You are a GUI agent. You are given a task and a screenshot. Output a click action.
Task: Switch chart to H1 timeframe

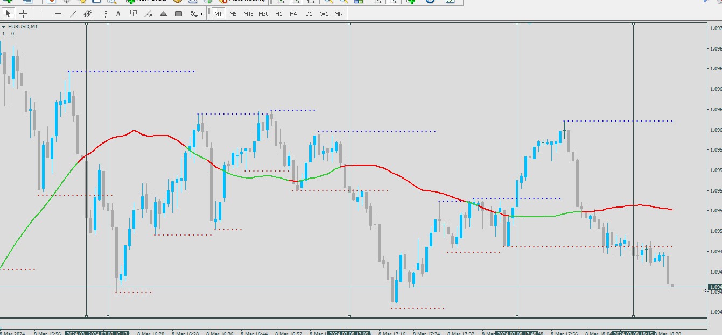point(278,13)
